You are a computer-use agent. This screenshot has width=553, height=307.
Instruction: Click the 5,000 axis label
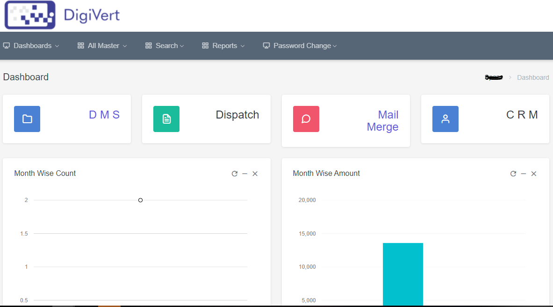309,300
